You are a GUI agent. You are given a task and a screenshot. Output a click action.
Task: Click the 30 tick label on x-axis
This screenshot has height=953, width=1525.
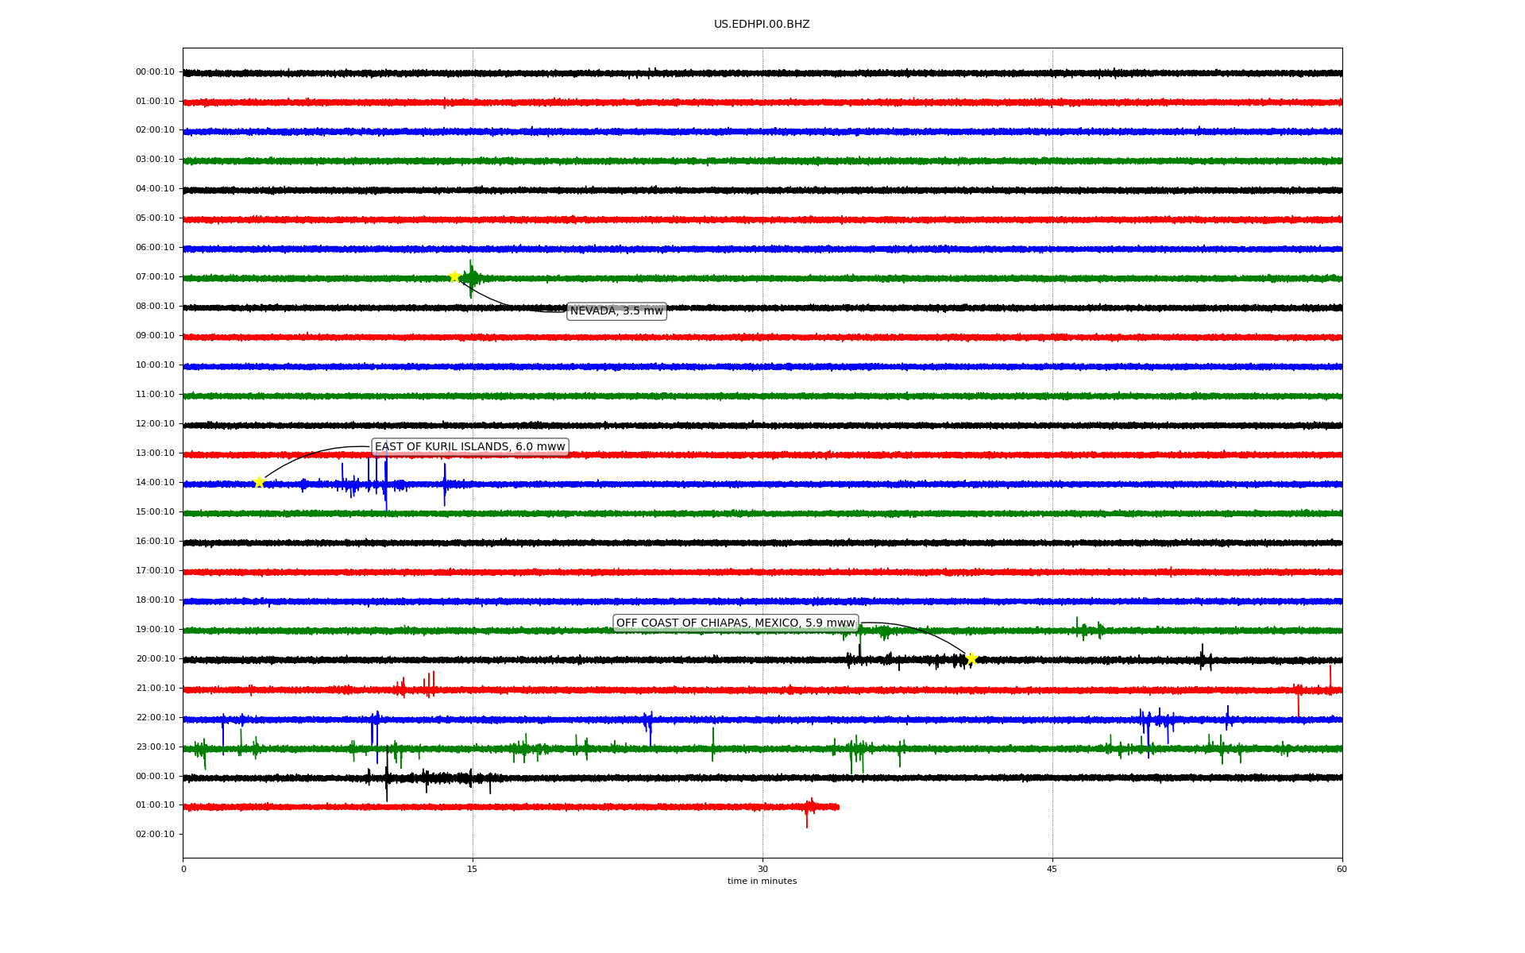coord(762,869)
